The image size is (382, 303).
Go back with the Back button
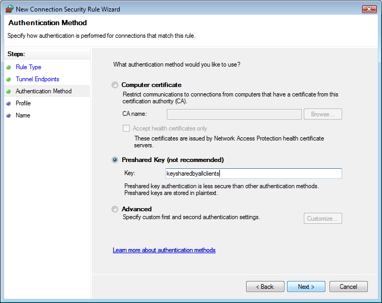coord(265,286)
